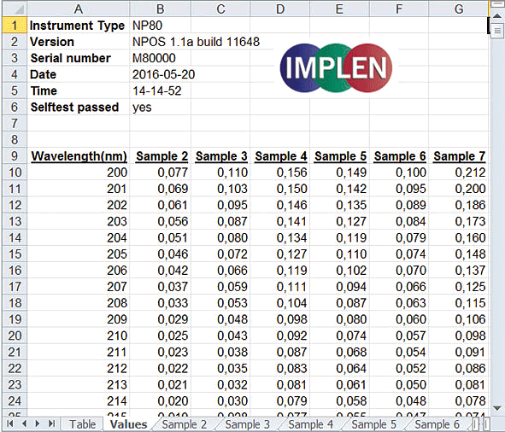Select cell with time 14-14-52

pyautogui.click(x=160, y=90)
